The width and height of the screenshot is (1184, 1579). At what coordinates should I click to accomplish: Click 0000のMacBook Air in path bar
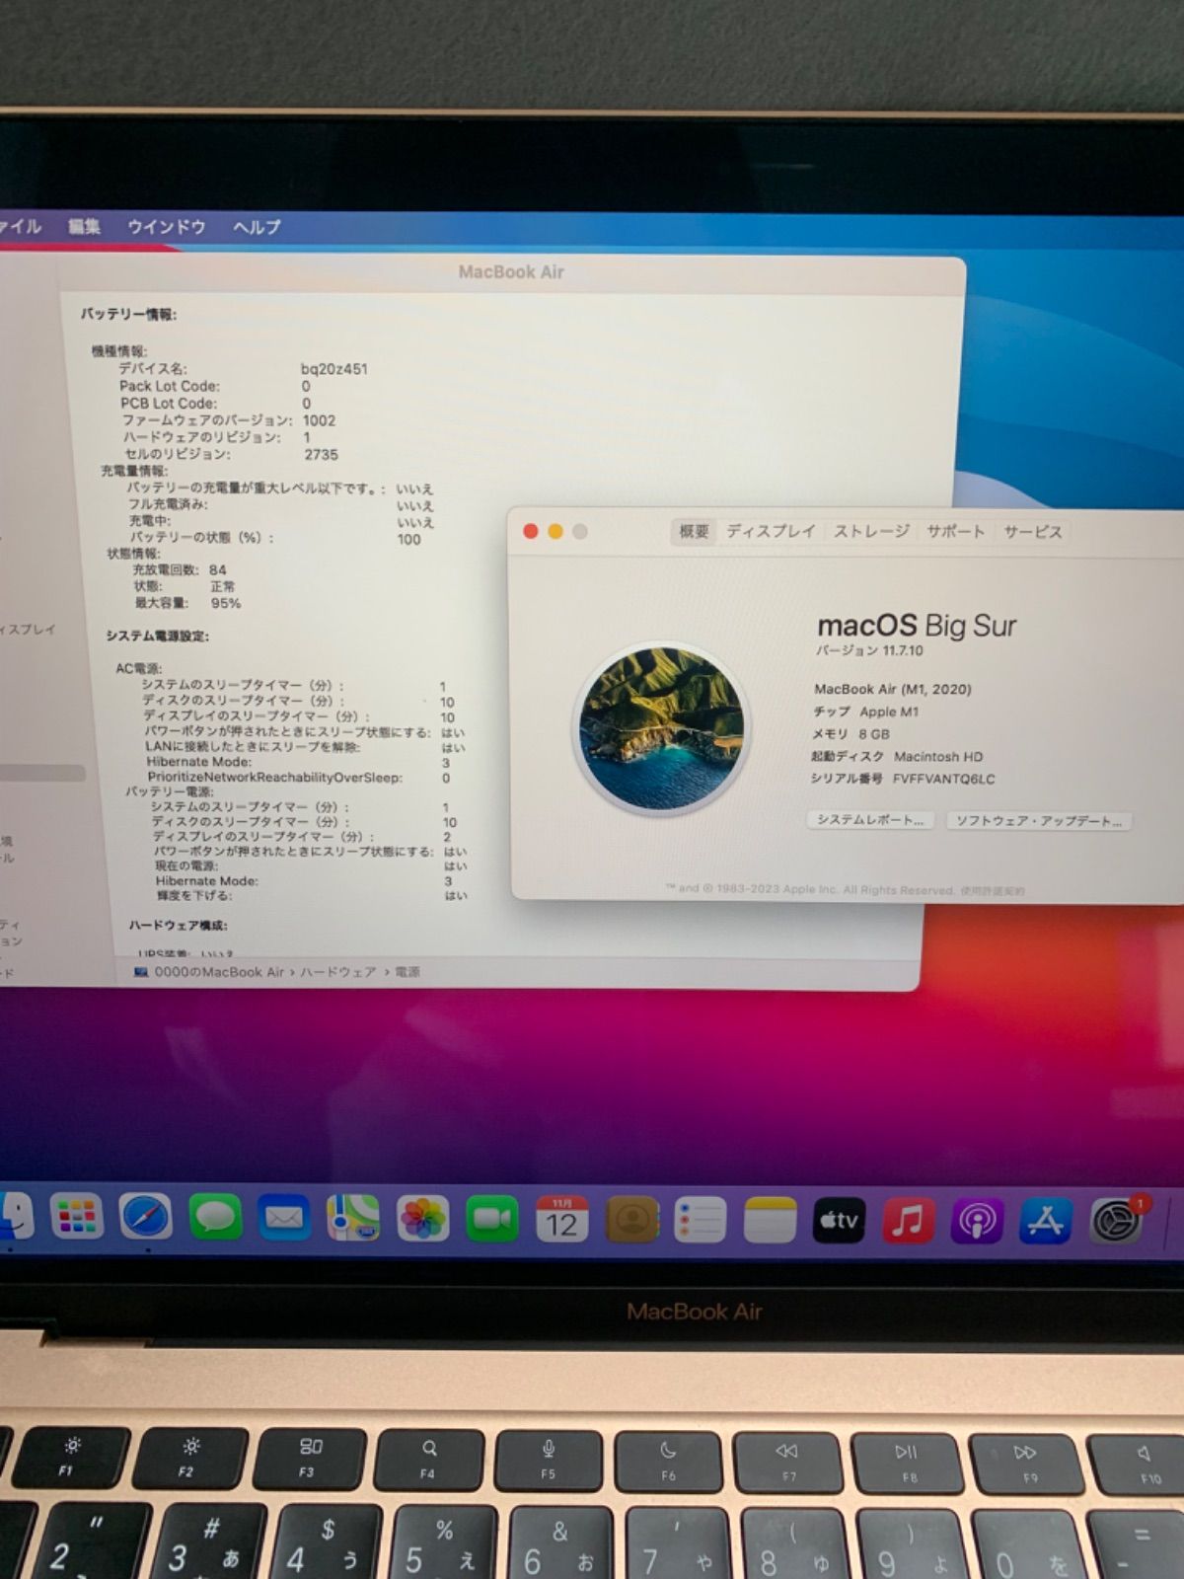209,972
